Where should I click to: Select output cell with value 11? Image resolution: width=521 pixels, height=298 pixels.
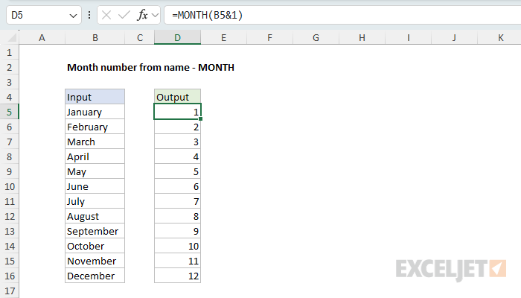pos(177,261)
